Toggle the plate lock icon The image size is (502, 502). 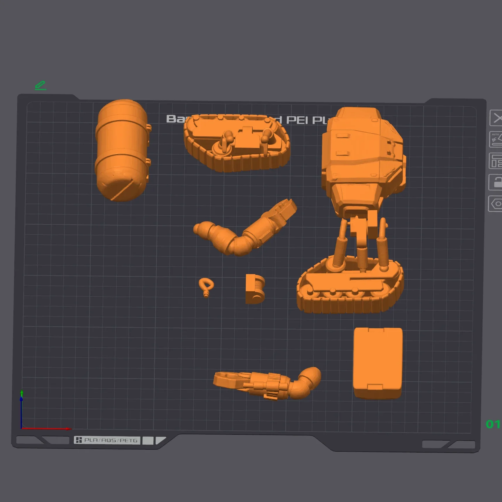[x=495, y=182]
